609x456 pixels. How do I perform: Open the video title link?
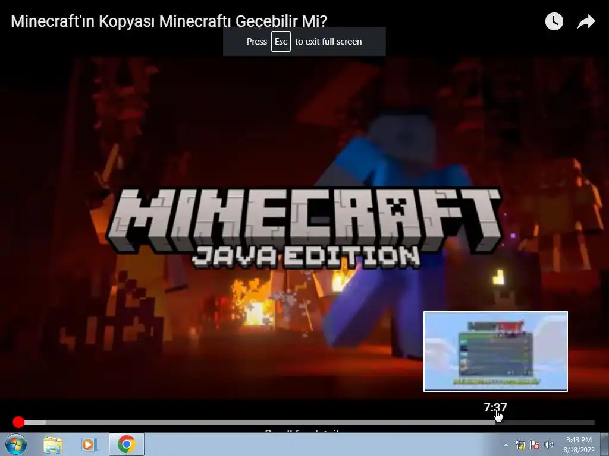point(169,21)
